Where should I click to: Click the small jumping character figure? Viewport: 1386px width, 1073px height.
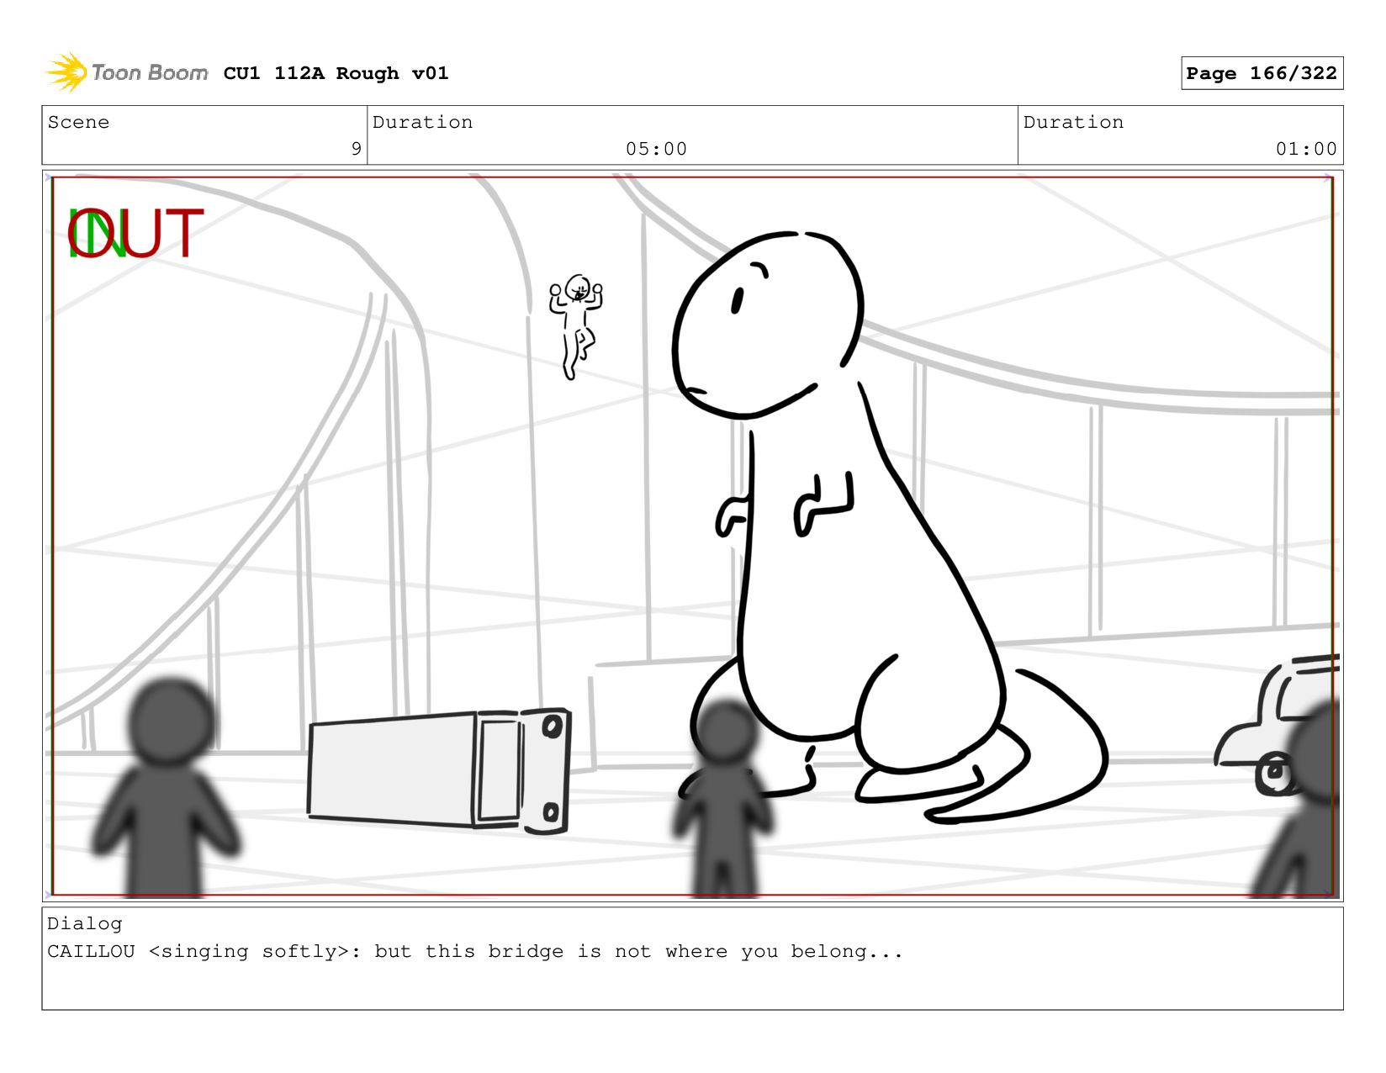(x=576, y=326)
